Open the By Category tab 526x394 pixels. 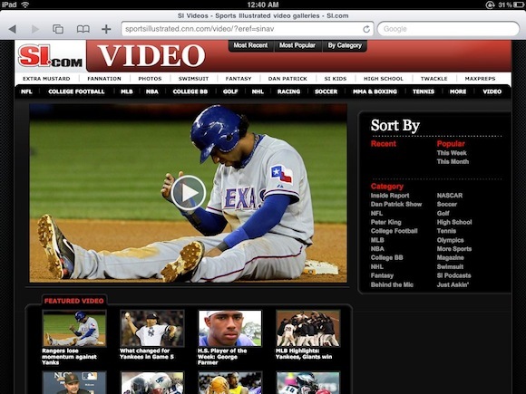pyautogui.click(x=345, y=45)
